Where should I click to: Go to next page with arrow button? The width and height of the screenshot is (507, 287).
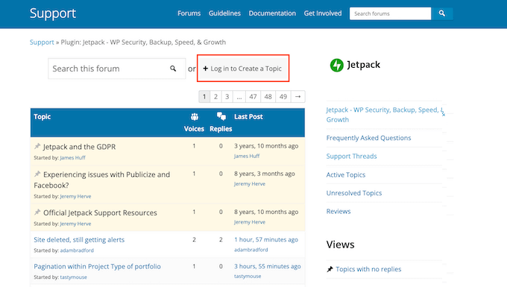pyautogui.click(x=297, y=96)
